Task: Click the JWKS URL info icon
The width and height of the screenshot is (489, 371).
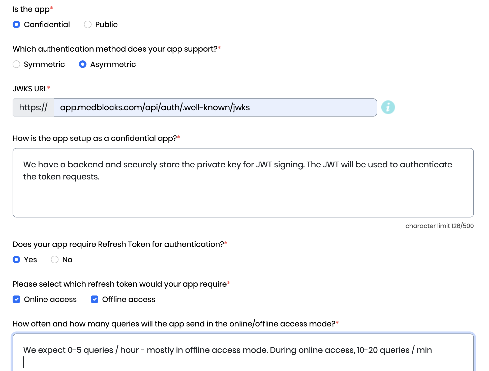Action: pos(388,107)
